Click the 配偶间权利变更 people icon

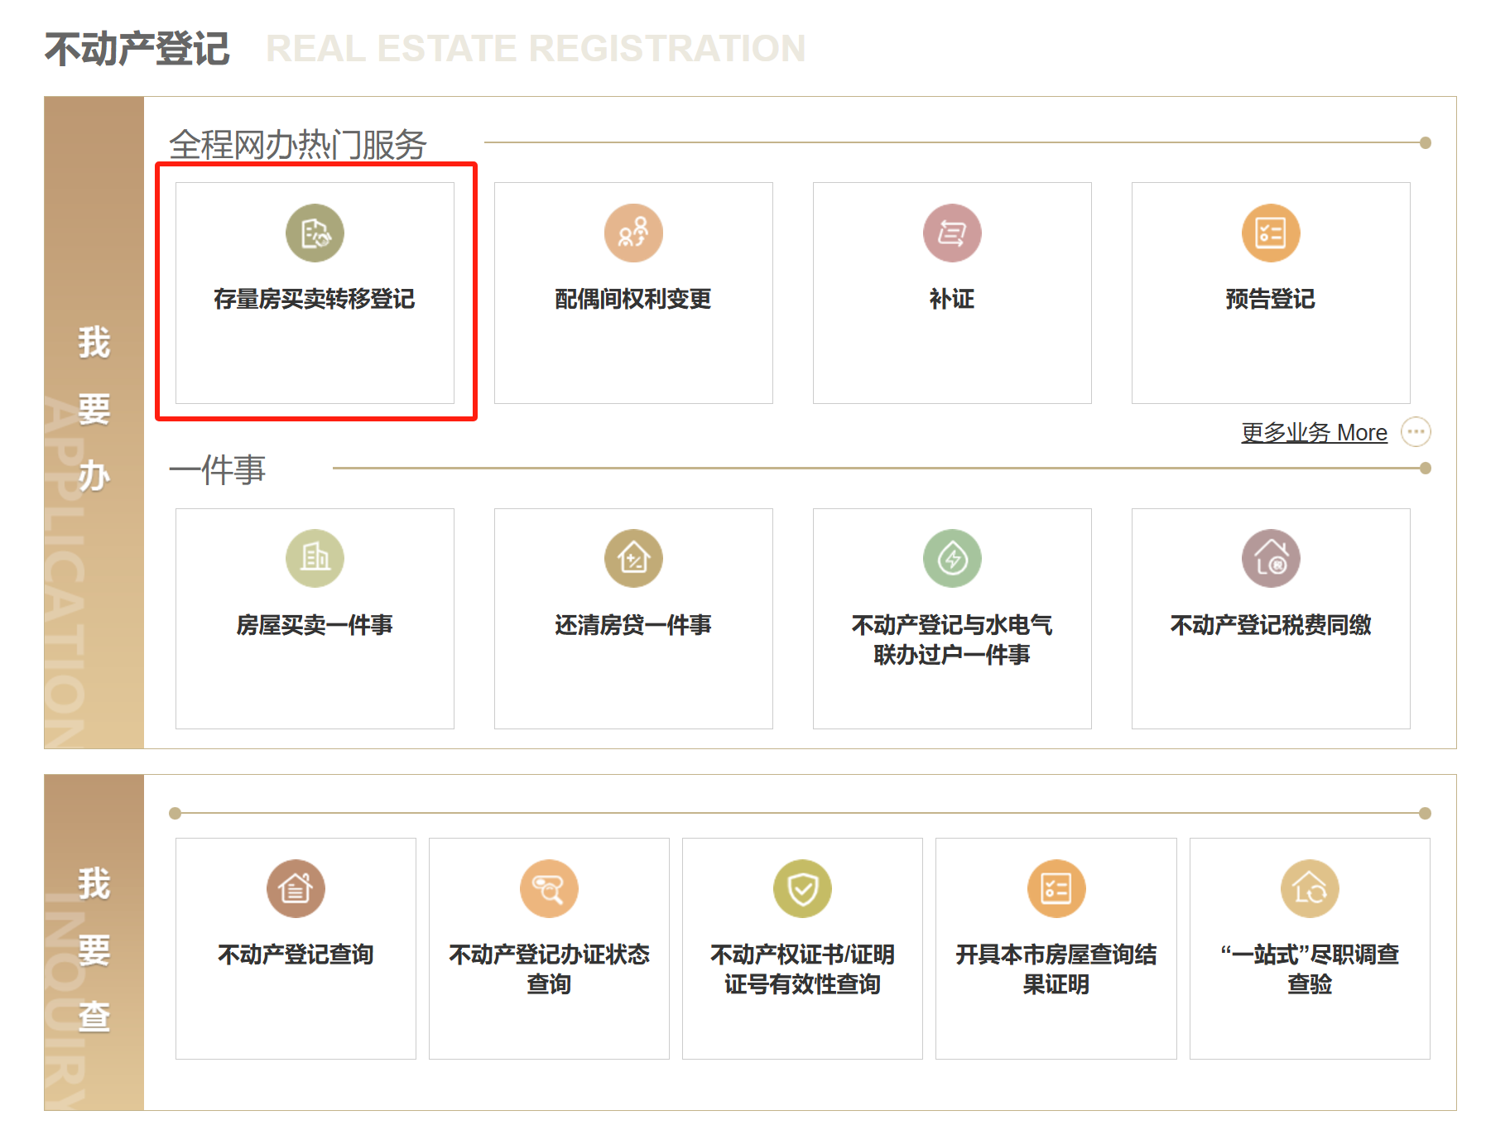[x=633, y=233]
